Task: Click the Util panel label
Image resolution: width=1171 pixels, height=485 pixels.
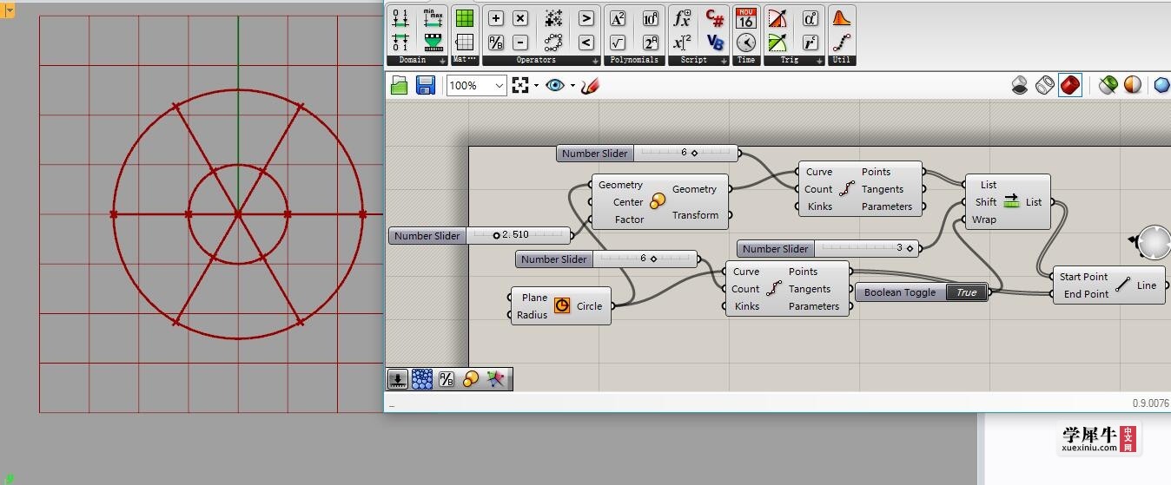Action: tap(841, 60)
